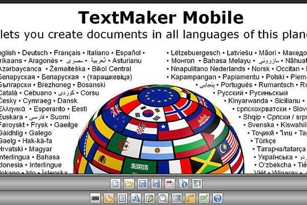Open the paragraph text lines icon

122,197
